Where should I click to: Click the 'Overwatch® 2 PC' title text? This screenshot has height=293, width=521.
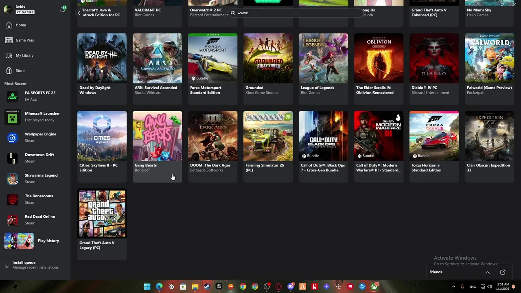click(x=206, y=10)
